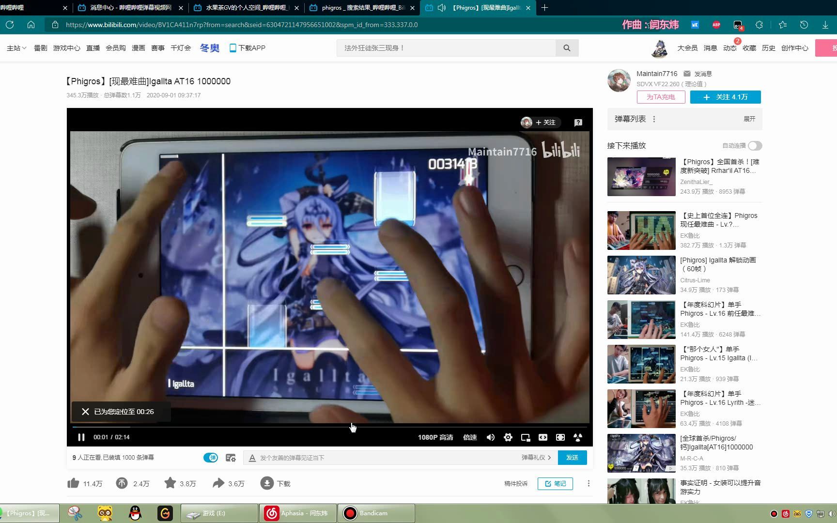837x523 pixels.
Task: Open danmaku settings icon
Action: (231, 458)
